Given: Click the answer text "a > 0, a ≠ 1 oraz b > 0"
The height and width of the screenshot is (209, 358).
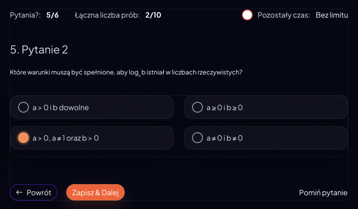Looking at the screenshot, I should pos(66,138).
